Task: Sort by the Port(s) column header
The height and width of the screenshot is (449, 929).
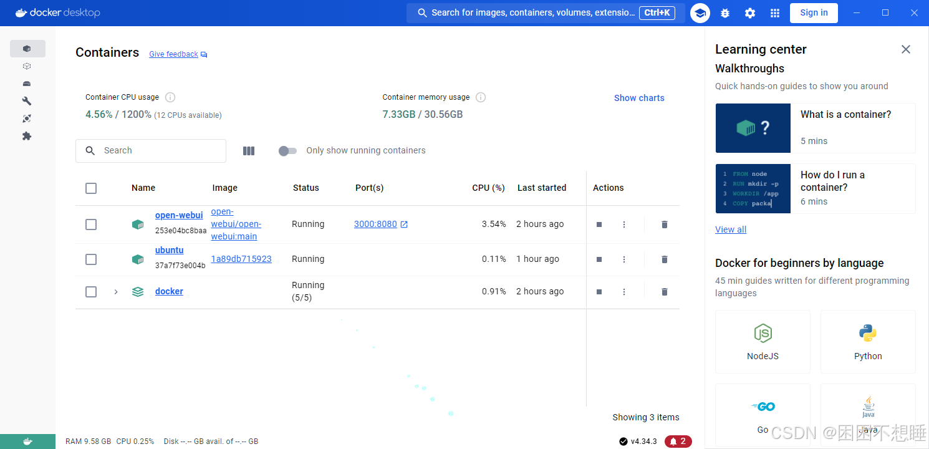Action: (370, 188)
